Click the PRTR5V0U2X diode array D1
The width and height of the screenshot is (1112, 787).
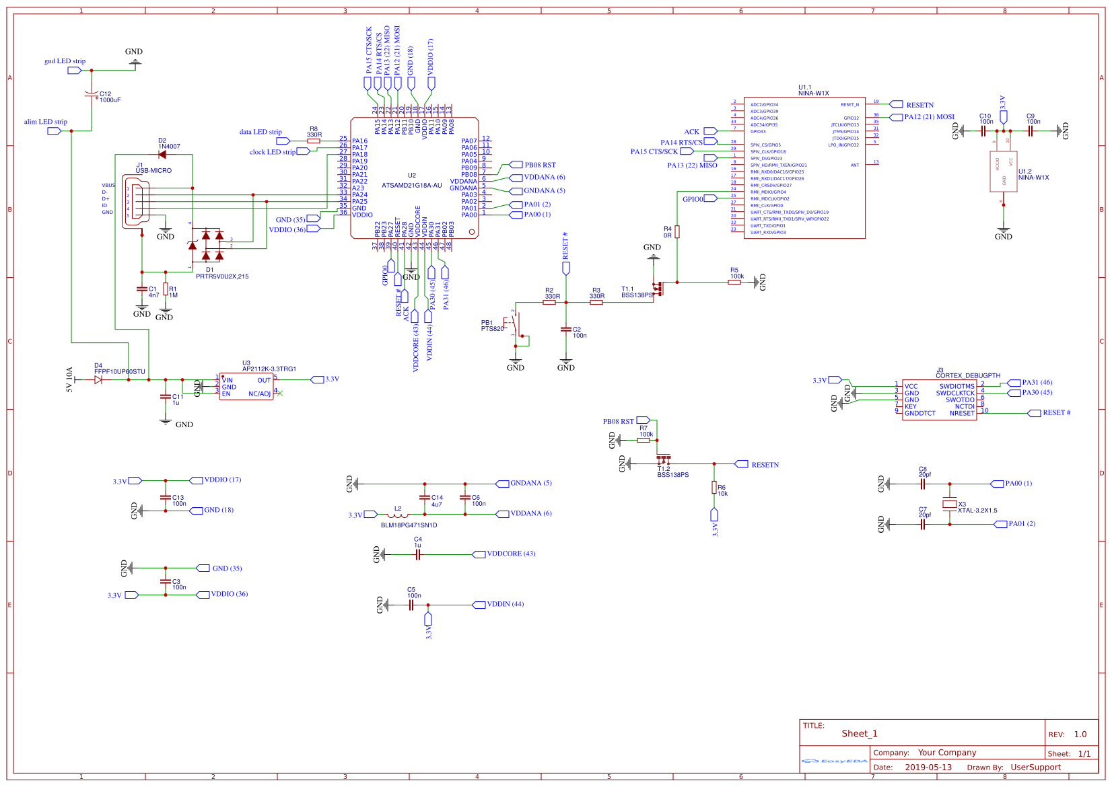[206, 246]
